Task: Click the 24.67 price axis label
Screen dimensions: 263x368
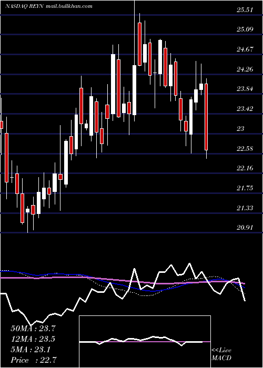Action: tap(245, 49)
